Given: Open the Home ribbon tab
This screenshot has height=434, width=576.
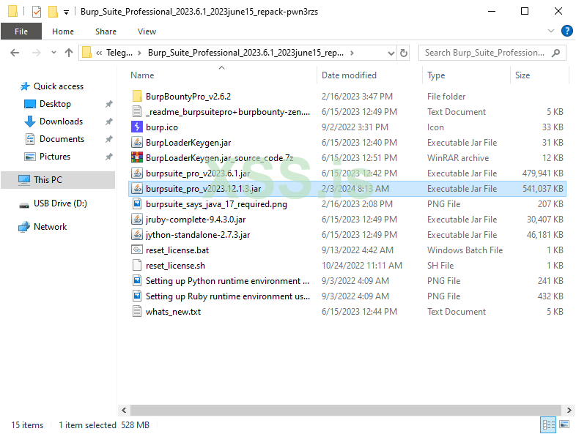Looking at the screenshot, I should pyautogui.click(x=63, y=31).
